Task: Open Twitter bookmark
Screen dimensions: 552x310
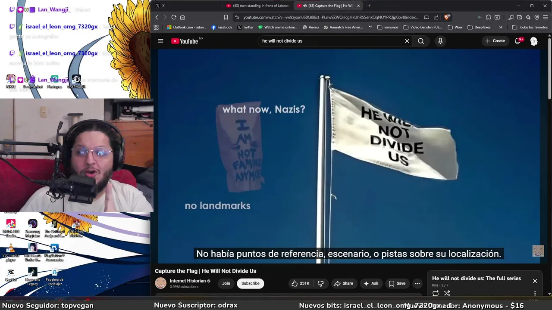Action: (245, 27)
